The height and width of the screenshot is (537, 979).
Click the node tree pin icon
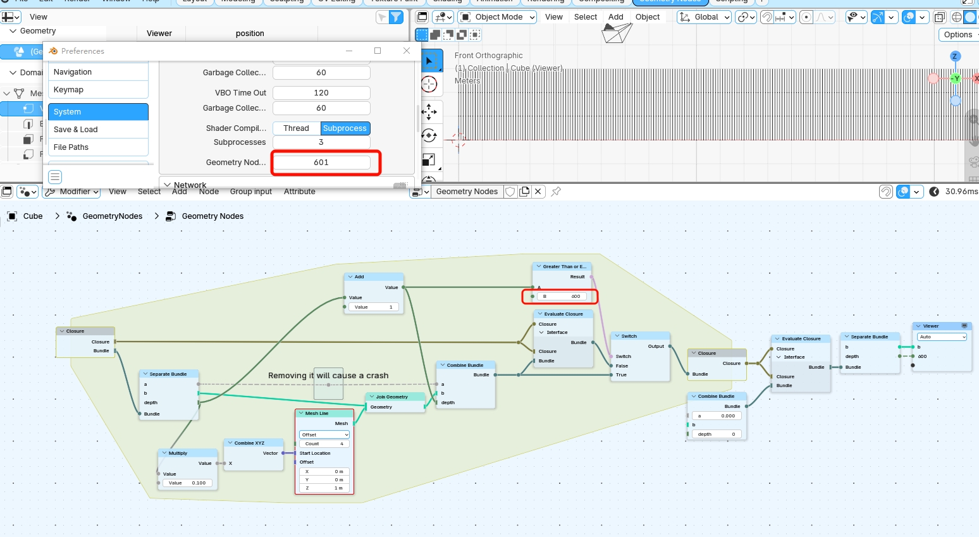point(557,191)
